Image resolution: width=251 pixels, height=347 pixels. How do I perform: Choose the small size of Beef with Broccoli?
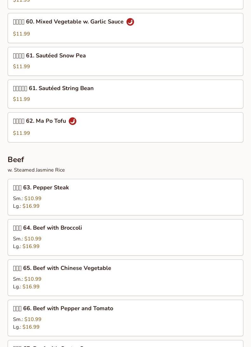[33, 239]
